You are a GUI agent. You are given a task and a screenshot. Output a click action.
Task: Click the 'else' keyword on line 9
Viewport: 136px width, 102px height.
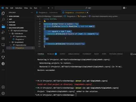tap(46, 39)
